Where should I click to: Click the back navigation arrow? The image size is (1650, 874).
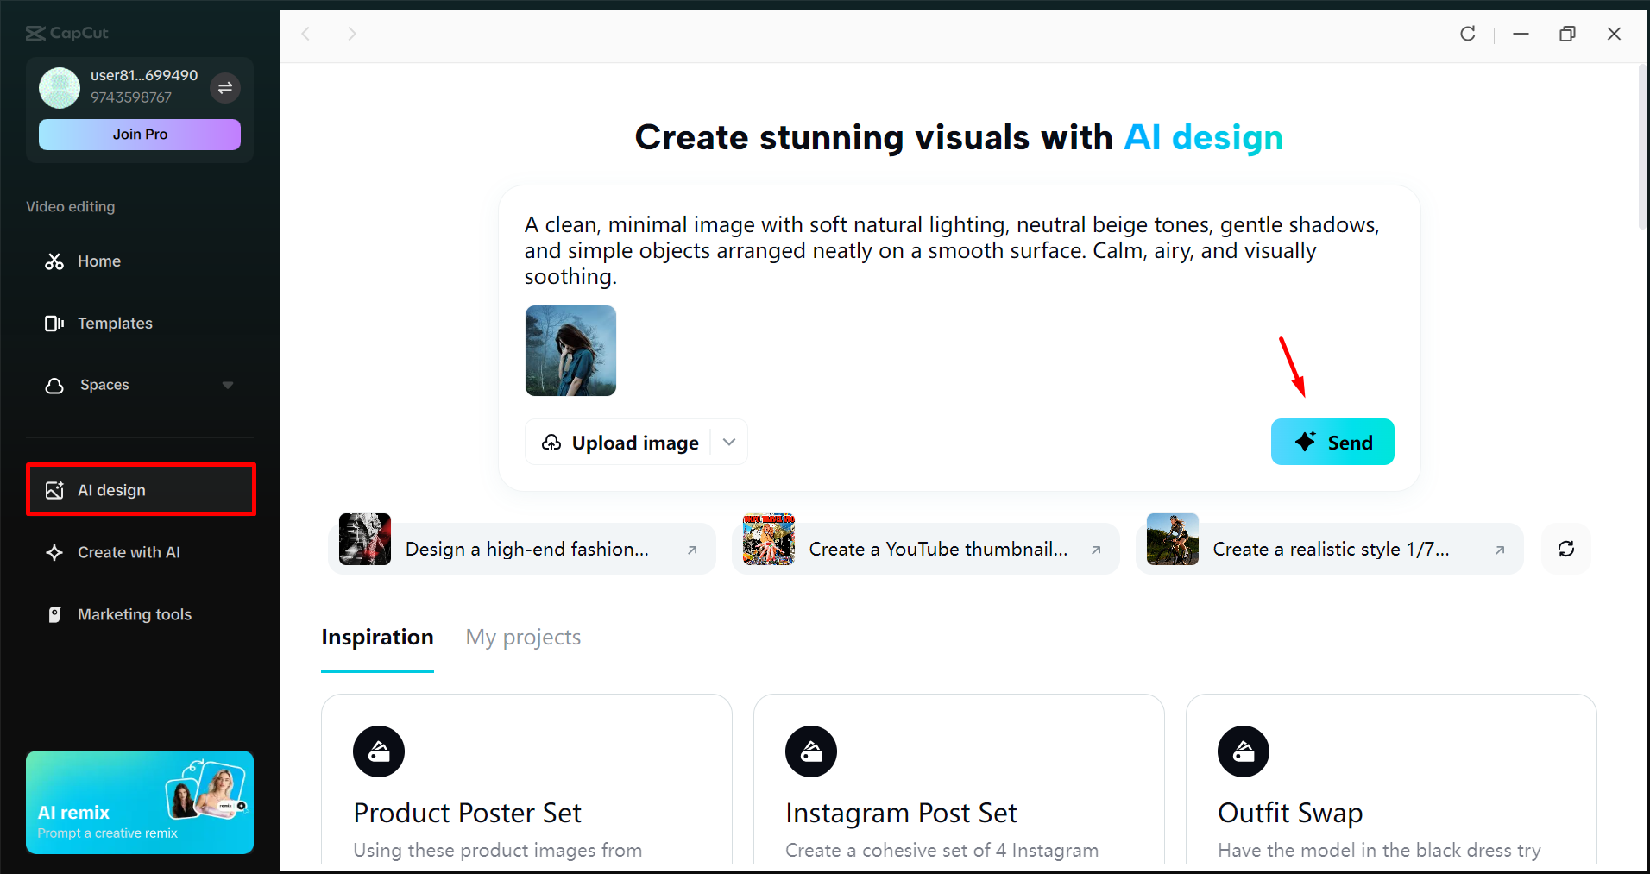306,34
